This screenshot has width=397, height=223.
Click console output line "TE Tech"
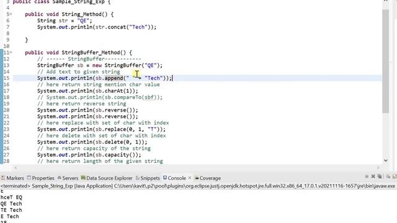click(x=11, y=210)
